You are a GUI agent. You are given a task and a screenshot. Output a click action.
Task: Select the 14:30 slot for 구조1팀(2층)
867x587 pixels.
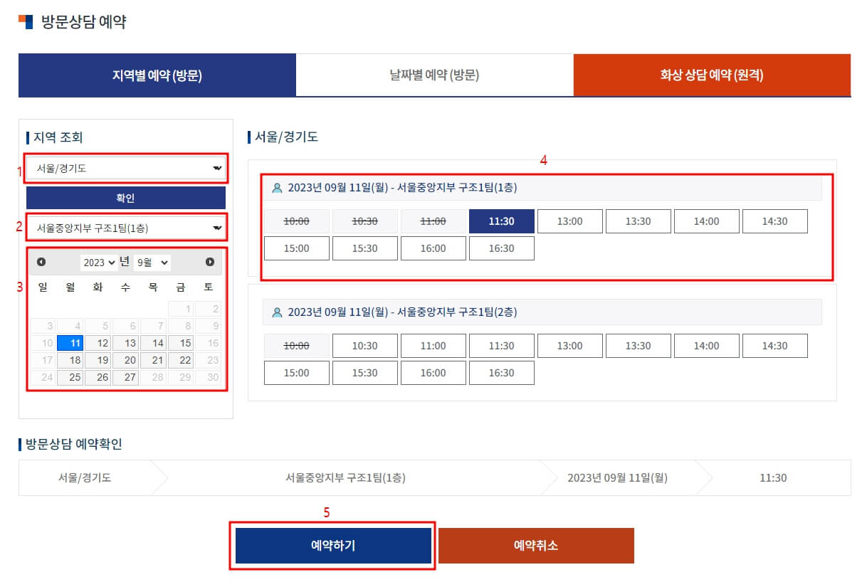click(x=774, y=346)
